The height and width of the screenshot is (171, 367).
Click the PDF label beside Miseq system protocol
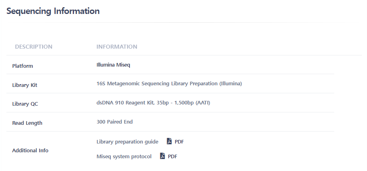pyautogui.click(x=172, y=157)
